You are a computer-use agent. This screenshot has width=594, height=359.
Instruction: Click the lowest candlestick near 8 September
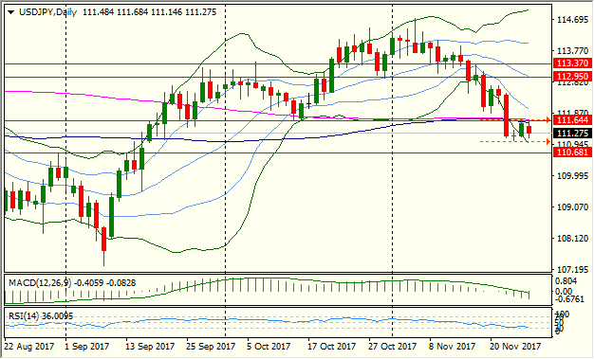103,239
